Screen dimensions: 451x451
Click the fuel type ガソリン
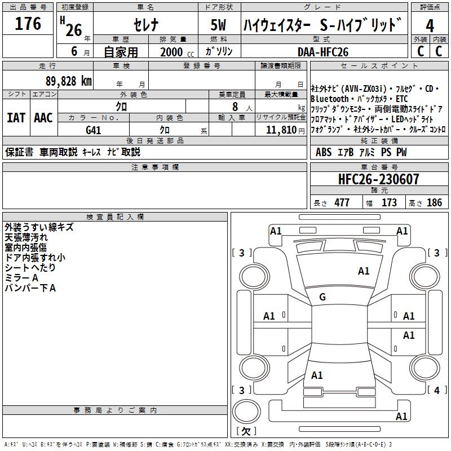(219, 51)
